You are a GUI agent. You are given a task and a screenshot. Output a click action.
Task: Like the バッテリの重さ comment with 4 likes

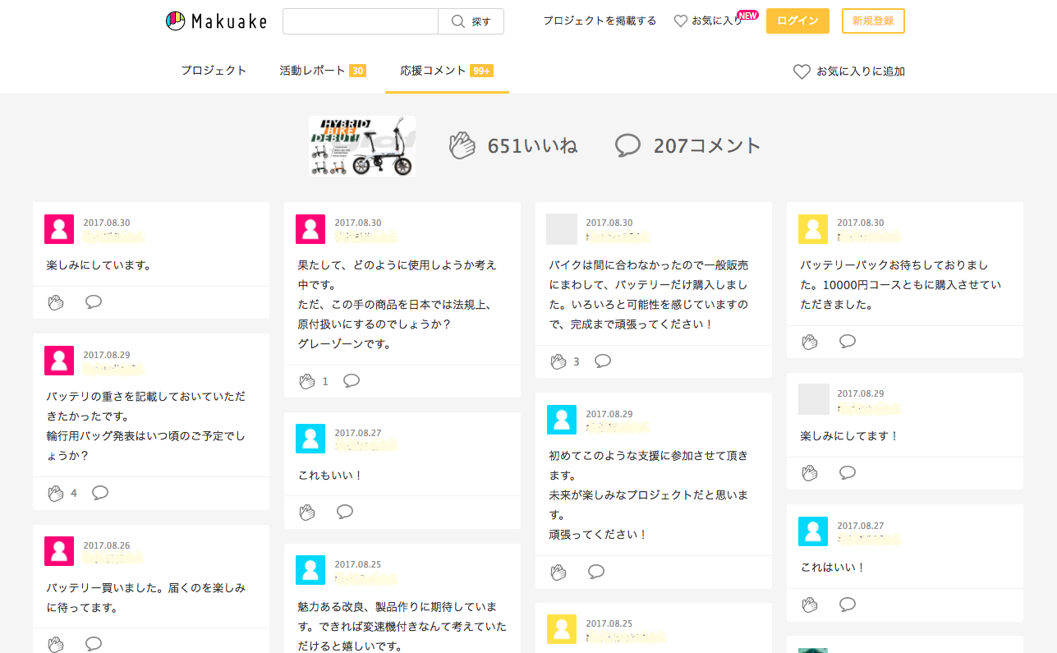[55, 493]
